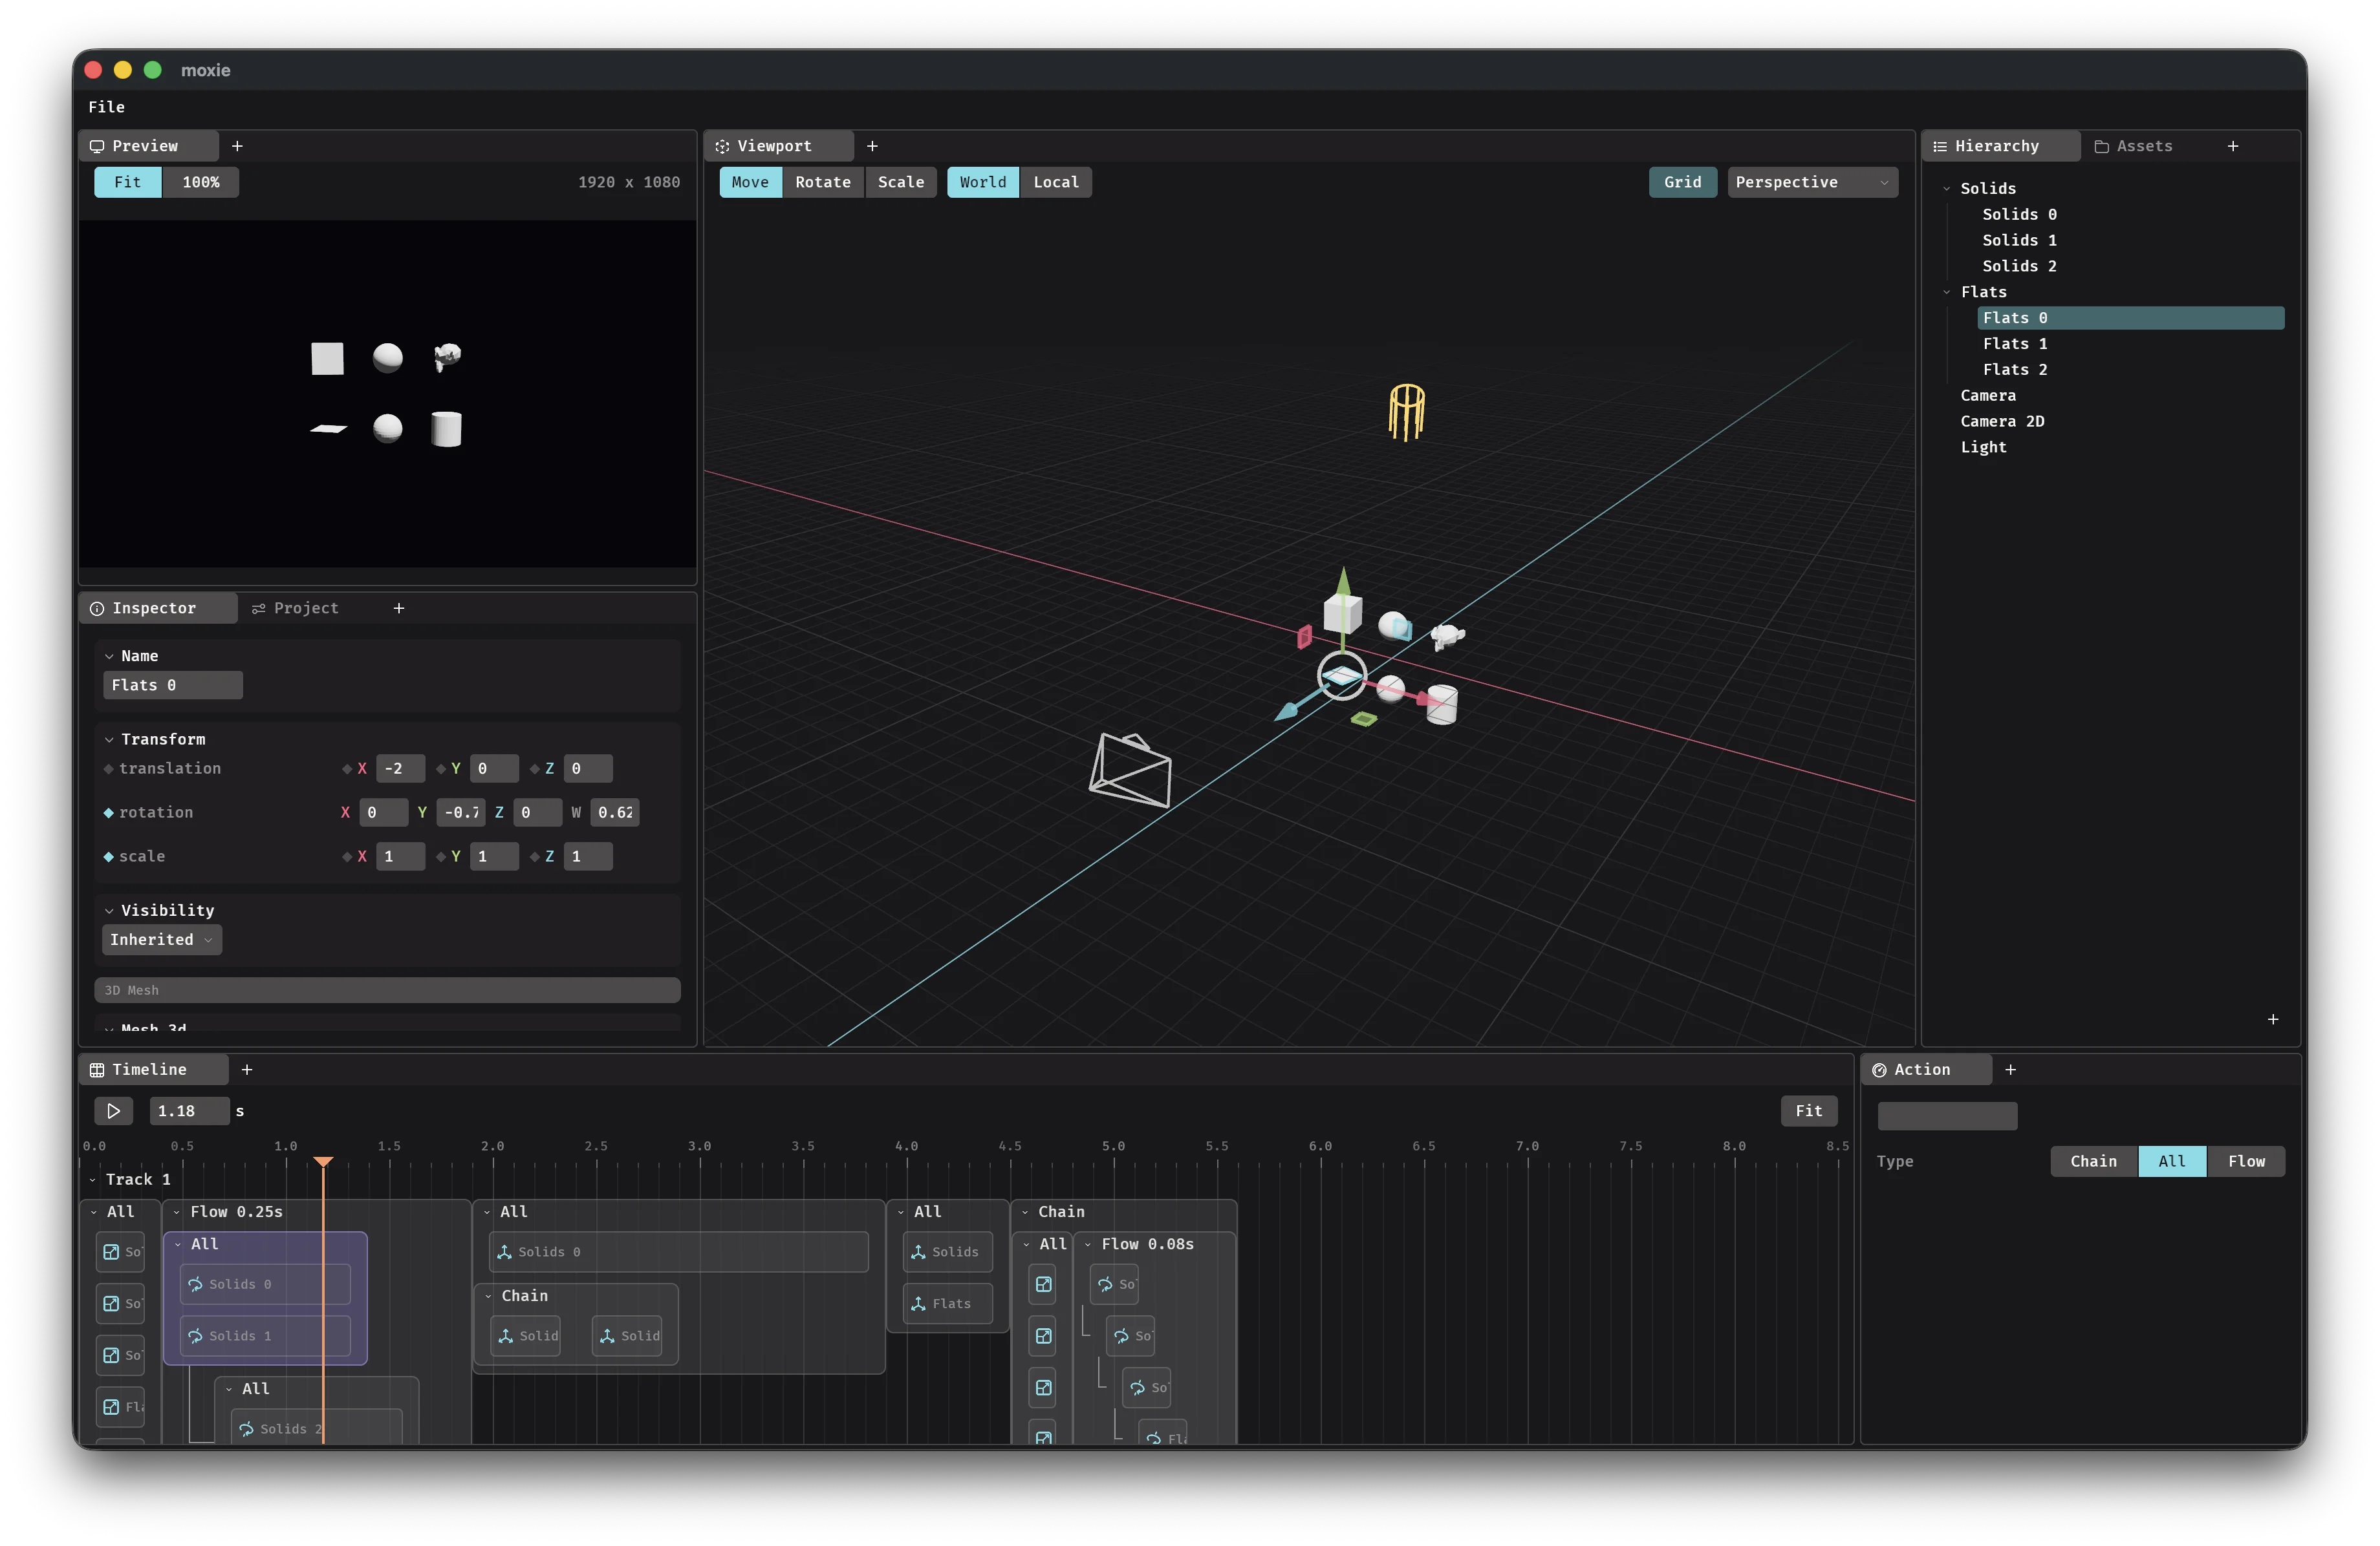Play the timeline animation
Screen dimensions: 2380x1546
(x=113, y=1111)
